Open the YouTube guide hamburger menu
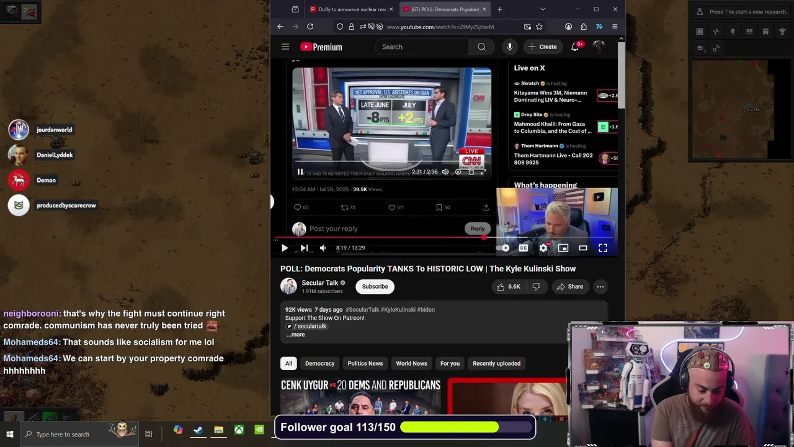This screenshot has height=447, width=794. pyautogui.click(x=285, y=47)
